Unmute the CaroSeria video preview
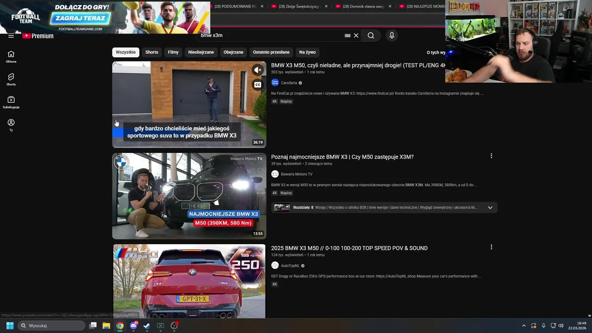This screenshot has width=592, height=333. (258, 70)
